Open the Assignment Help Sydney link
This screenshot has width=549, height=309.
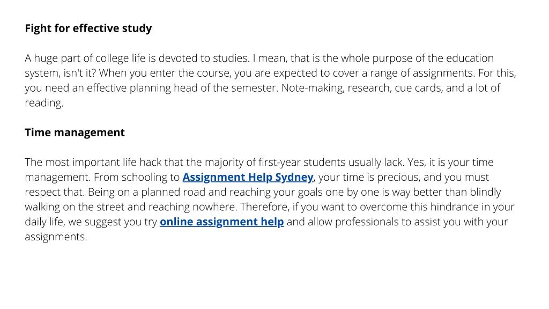click(x=248, y=177)
